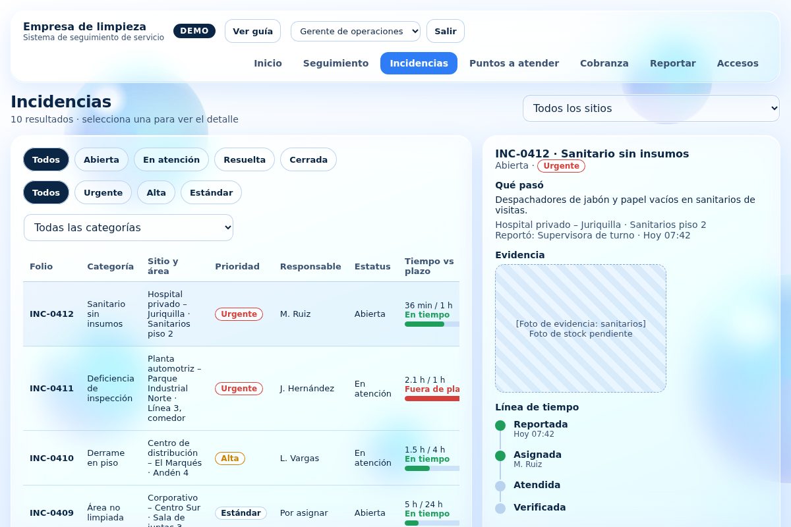791x527 pixels.
Task: Filter by Cerrada status
Action: (x=308, y=159)
